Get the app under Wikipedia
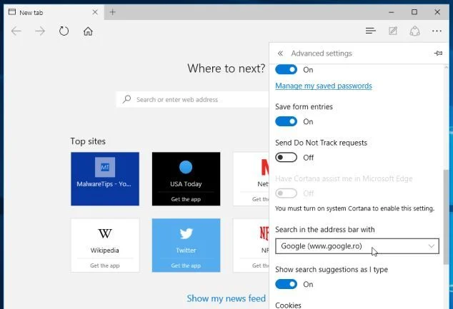 click(x=104, y=265)
